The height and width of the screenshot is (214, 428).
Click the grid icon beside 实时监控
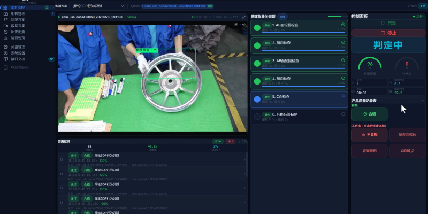coord(5,7)
